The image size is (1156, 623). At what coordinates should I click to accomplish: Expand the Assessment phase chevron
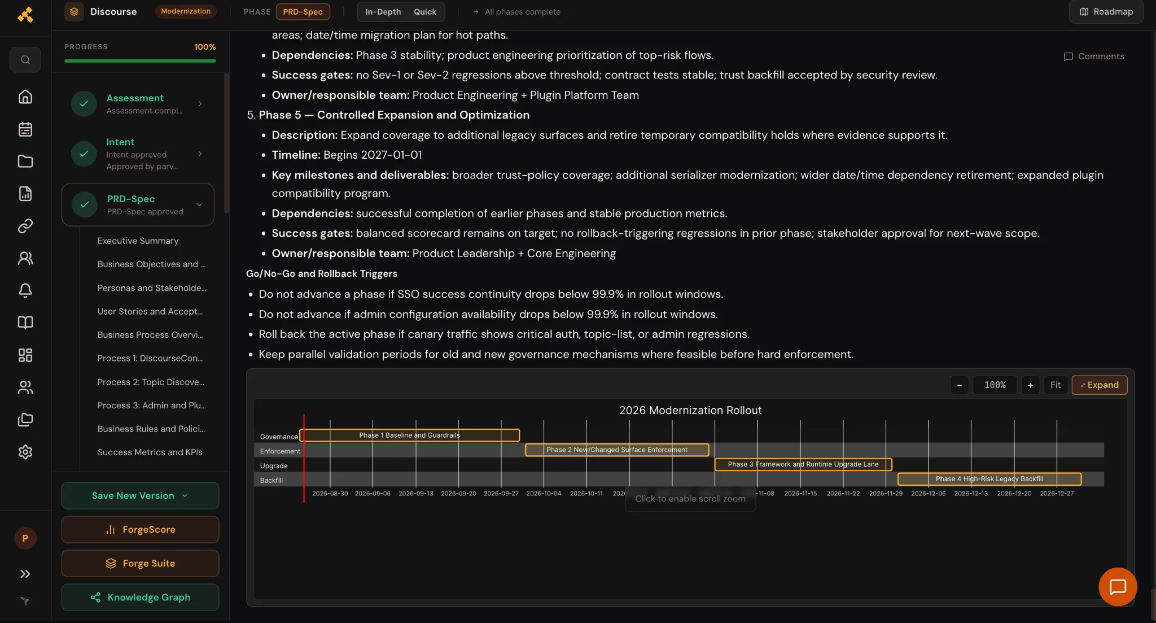pos(200,104)
